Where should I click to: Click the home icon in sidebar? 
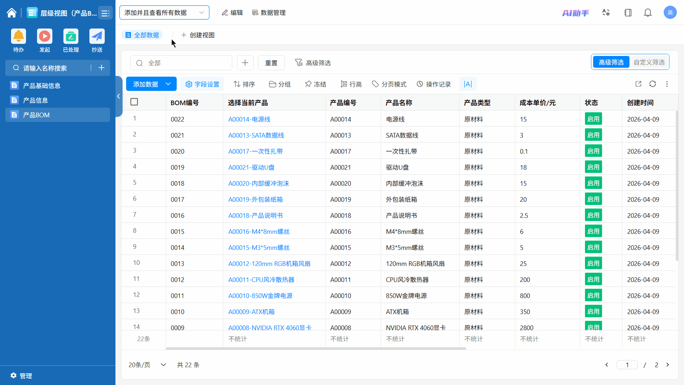coord(11,13)
